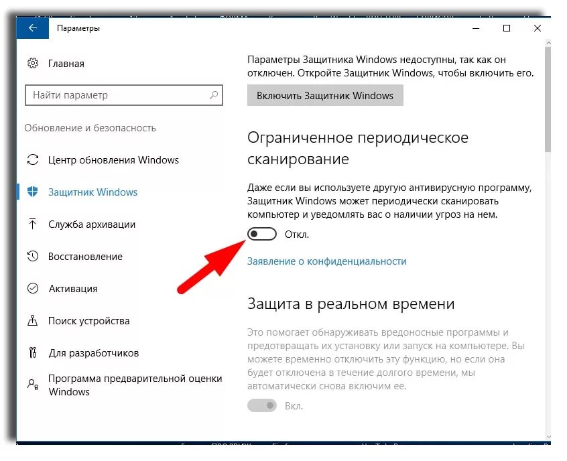The image size is (567, 461).
Task: Click the search magnifier icon
Action: click(214, 95)
